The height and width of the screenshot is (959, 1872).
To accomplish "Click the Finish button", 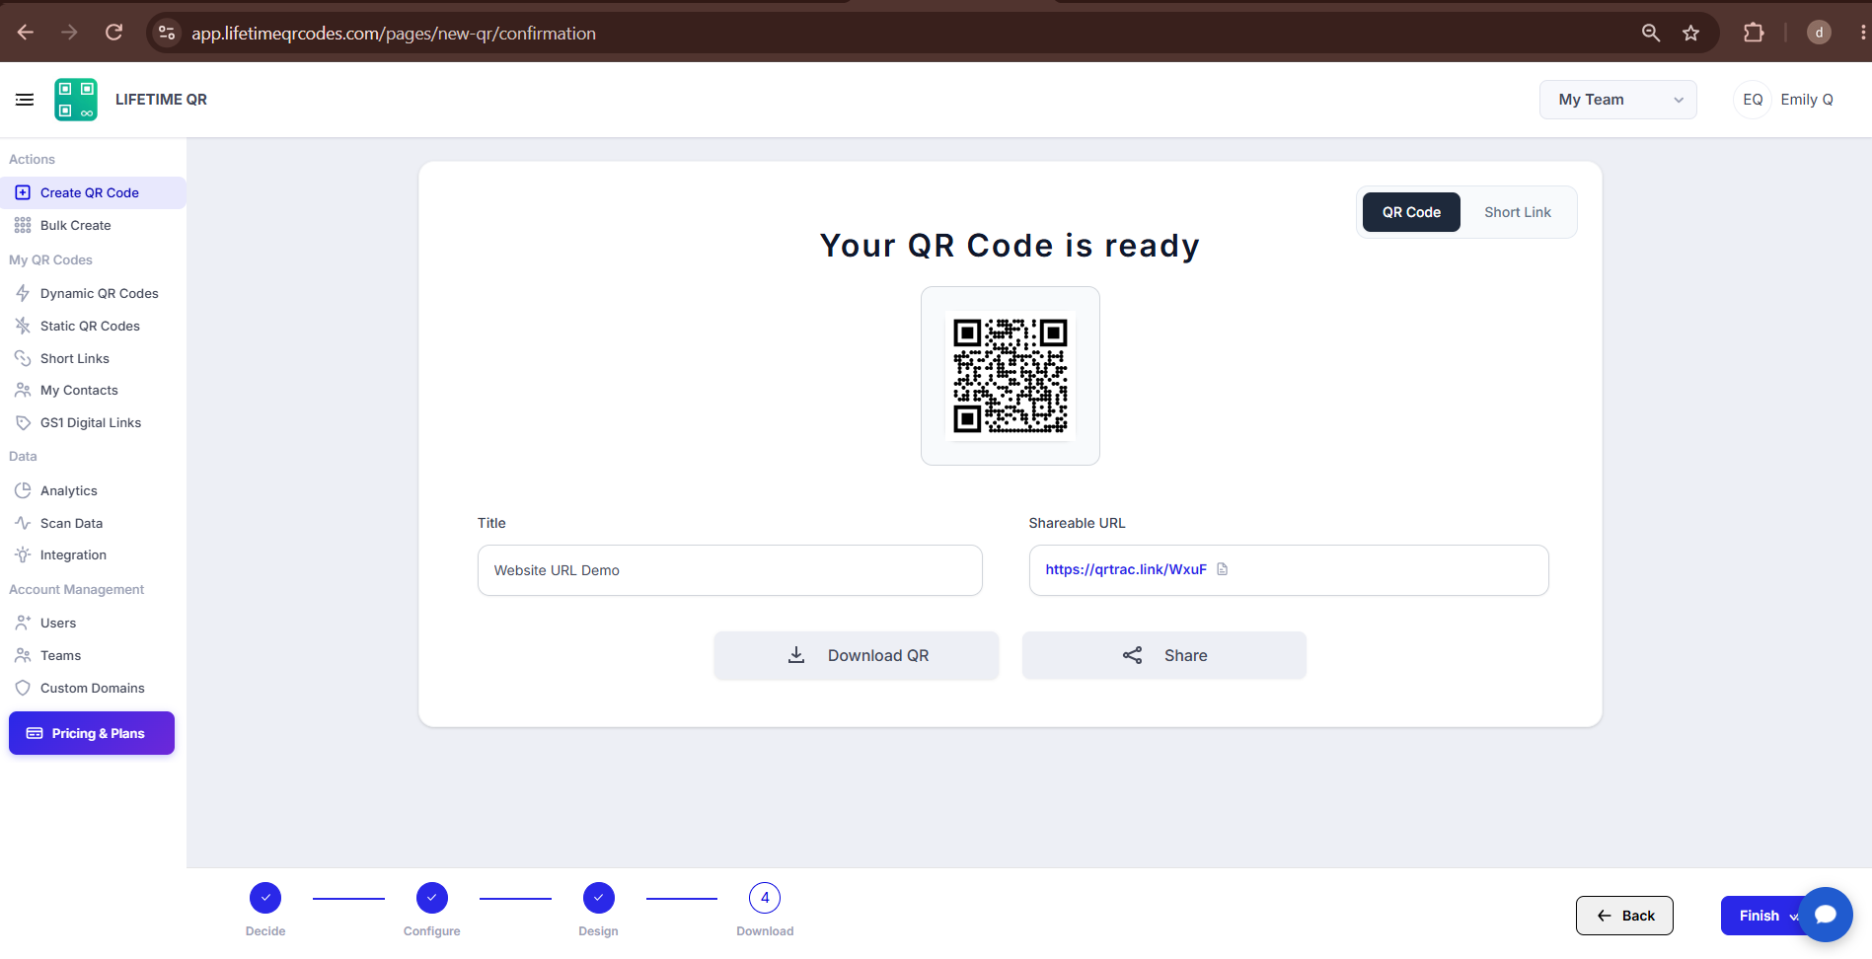I will pyautogui.click(x=1760, y=916).
